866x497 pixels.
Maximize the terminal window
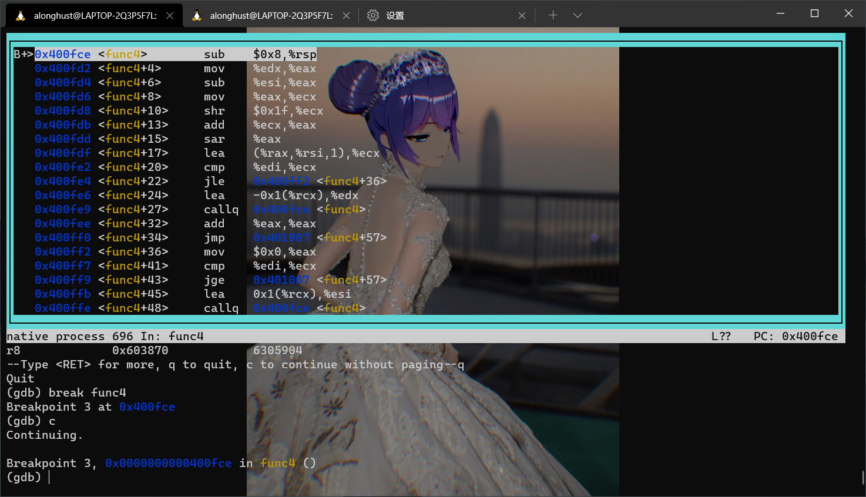(814, 14)
